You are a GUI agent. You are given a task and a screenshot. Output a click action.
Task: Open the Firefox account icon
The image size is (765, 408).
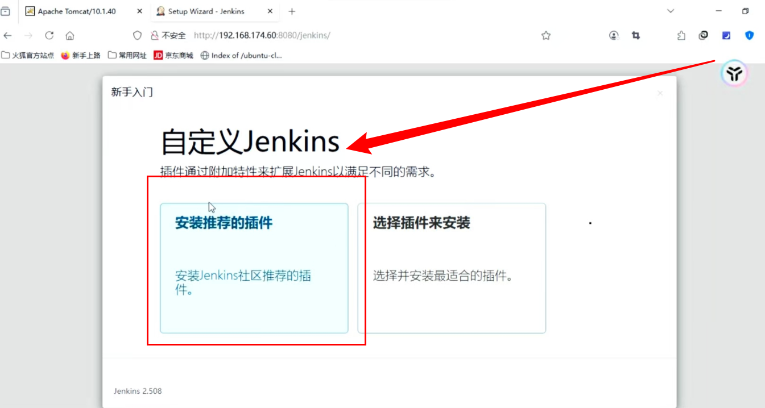[x=614, y=35]
